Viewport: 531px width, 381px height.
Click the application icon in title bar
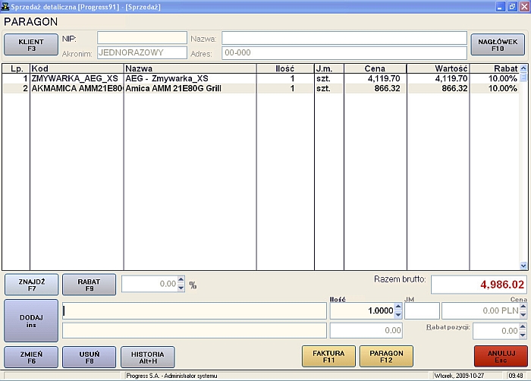pyautogui.click(x=5, y=6)
